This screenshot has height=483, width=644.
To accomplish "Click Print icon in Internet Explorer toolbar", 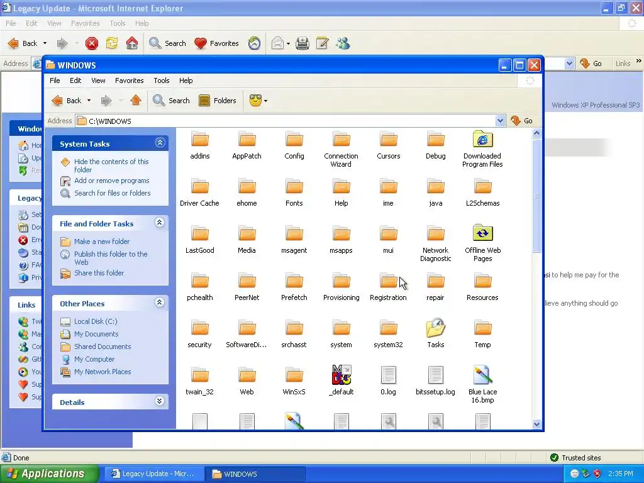I will tap(303, 43).
